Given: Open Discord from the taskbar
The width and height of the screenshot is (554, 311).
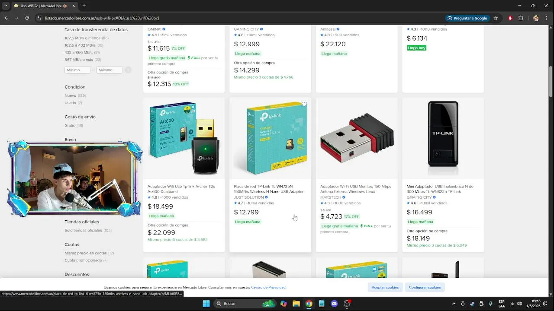Looking at the screenshot, I should point(334,304).
